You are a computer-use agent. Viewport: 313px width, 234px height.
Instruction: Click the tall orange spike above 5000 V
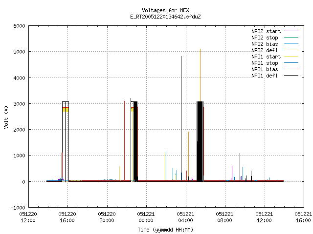pos(200,75)
